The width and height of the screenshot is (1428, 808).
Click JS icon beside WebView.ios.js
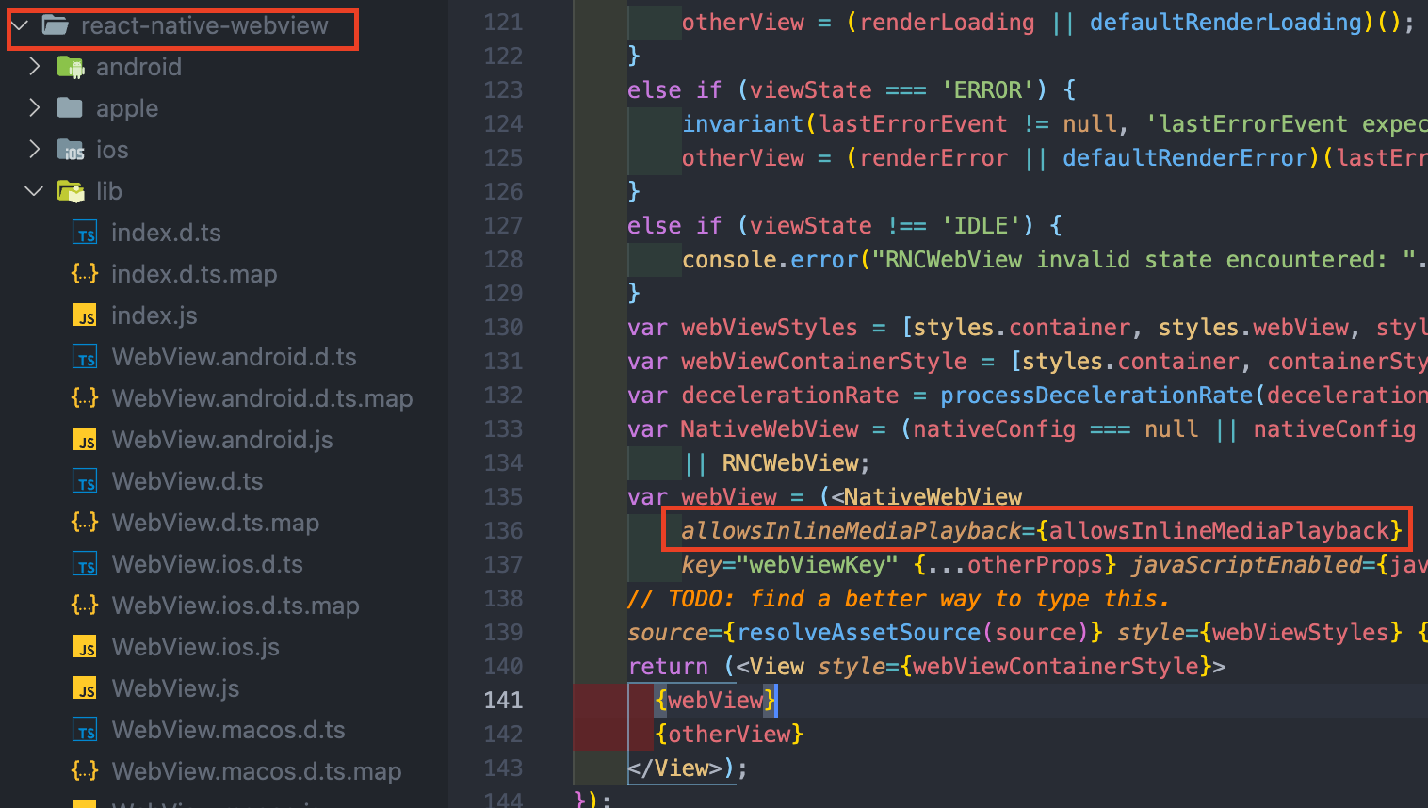pos(86,647)
